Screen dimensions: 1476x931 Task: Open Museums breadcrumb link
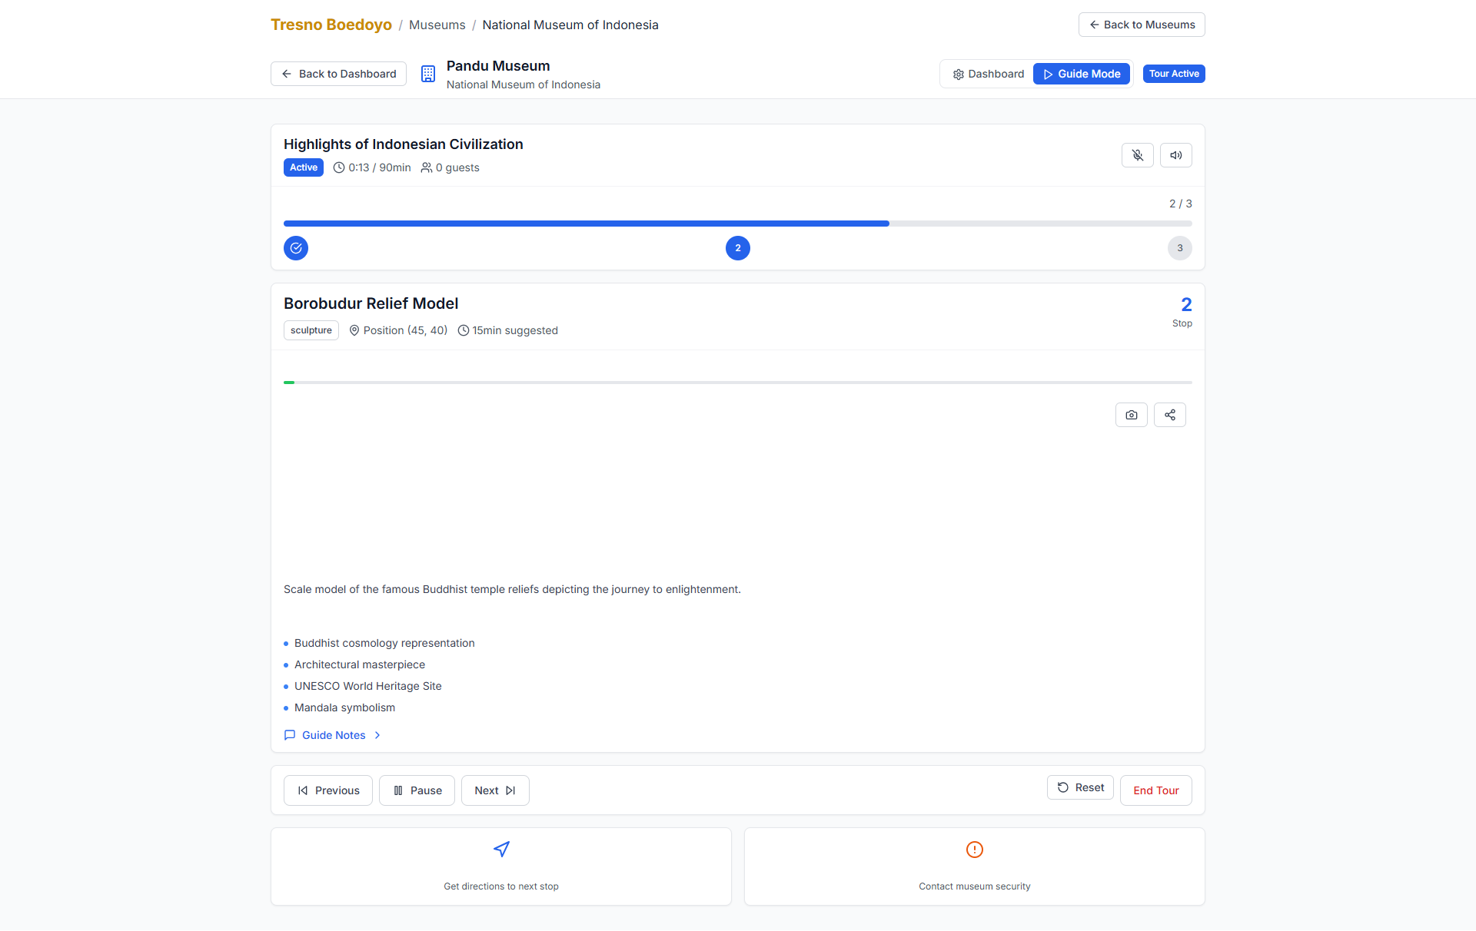point(437,25)
